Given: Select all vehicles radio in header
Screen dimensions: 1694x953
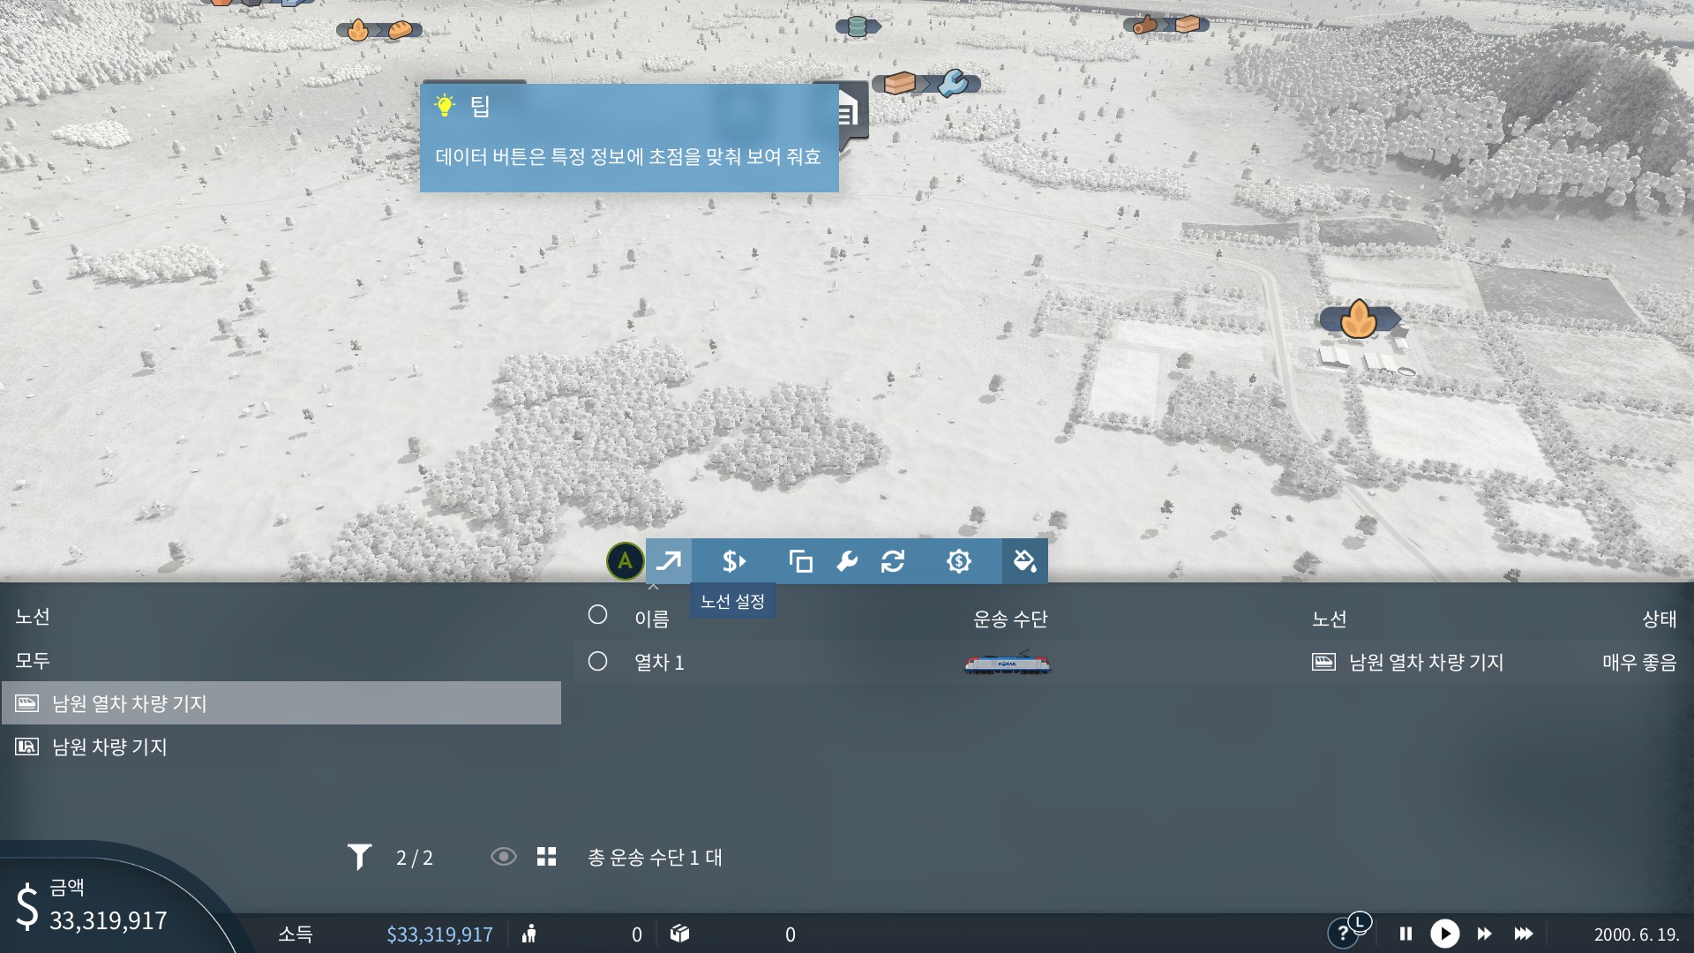Looking at the screenshot, I should (x=597, y=615).
